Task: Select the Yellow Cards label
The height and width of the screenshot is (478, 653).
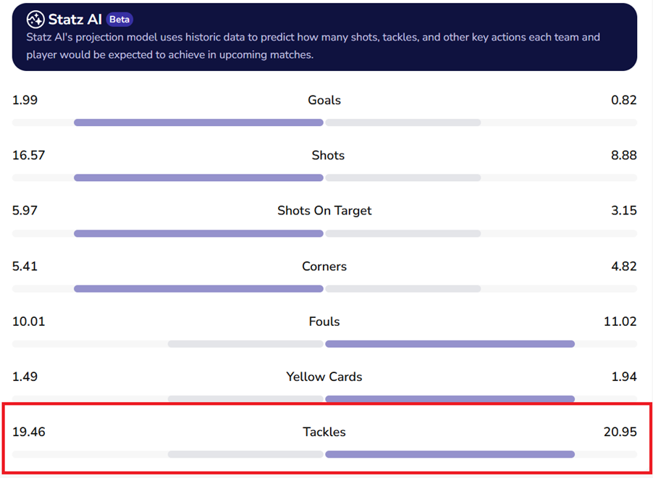Action: pos(324,377)
